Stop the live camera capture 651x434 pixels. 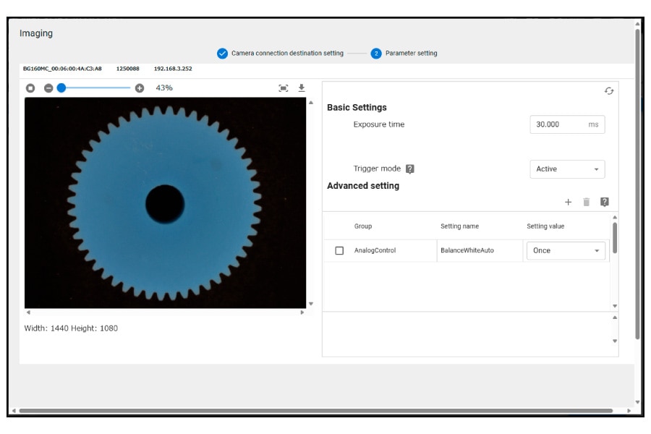click(30, 88)
